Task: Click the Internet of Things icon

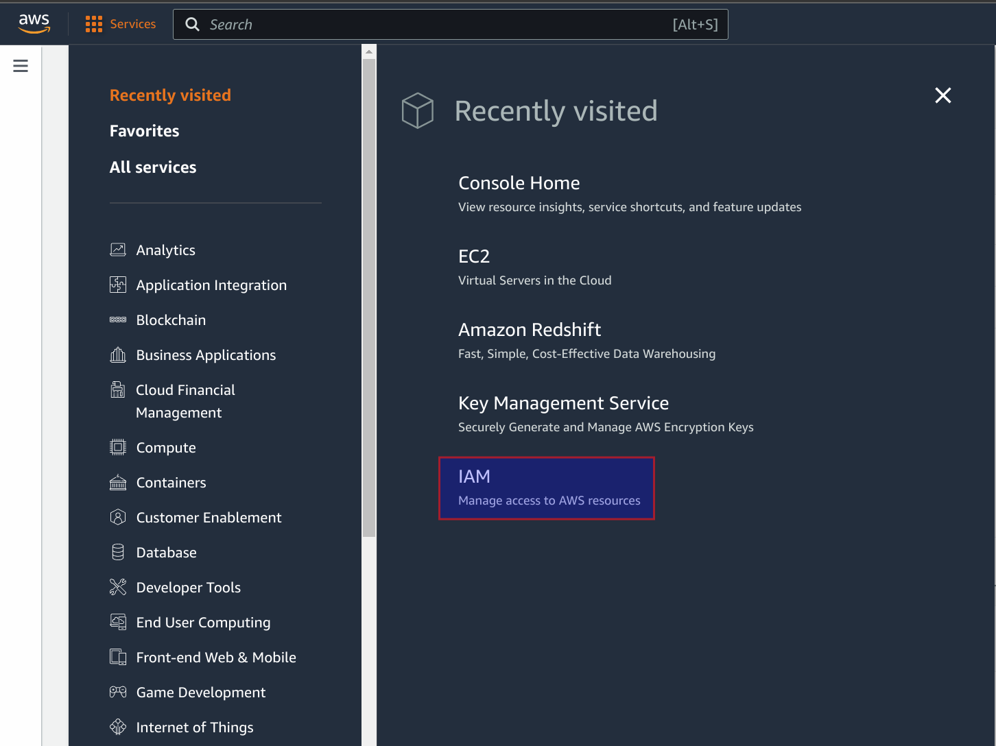Action: (x=118, y=727)
